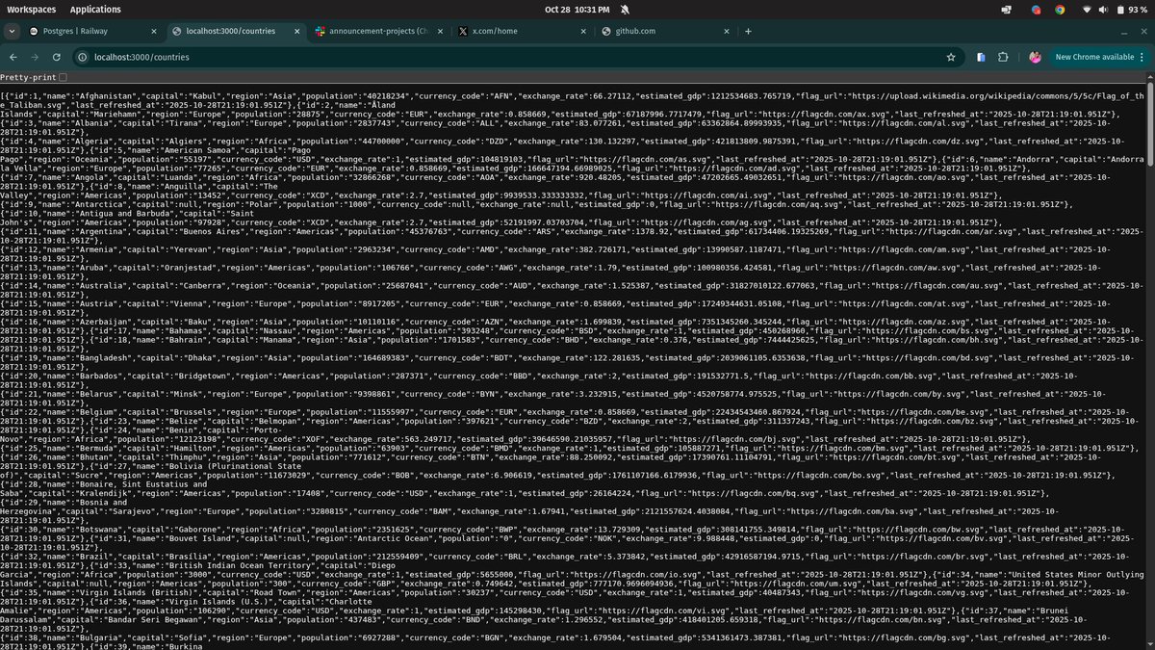Switch to the github.com tab

[664, 31]
